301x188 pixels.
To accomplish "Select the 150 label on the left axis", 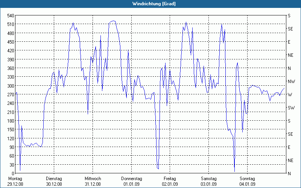I will click(11, 130).
